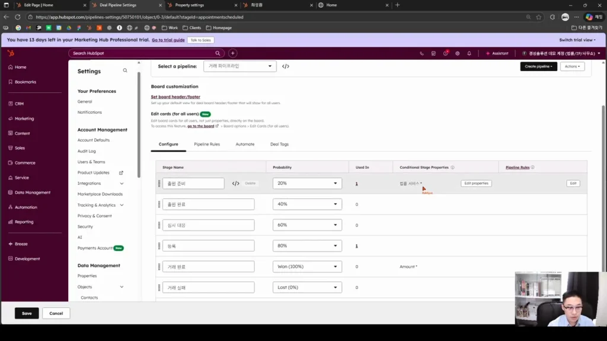Open the Assistant
The height and width of the screenshot is (341, 607).
coord(497,53)
